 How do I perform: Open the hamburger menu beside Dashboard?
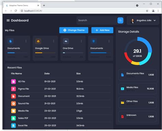pyautogui.click(x=8, y=20)
